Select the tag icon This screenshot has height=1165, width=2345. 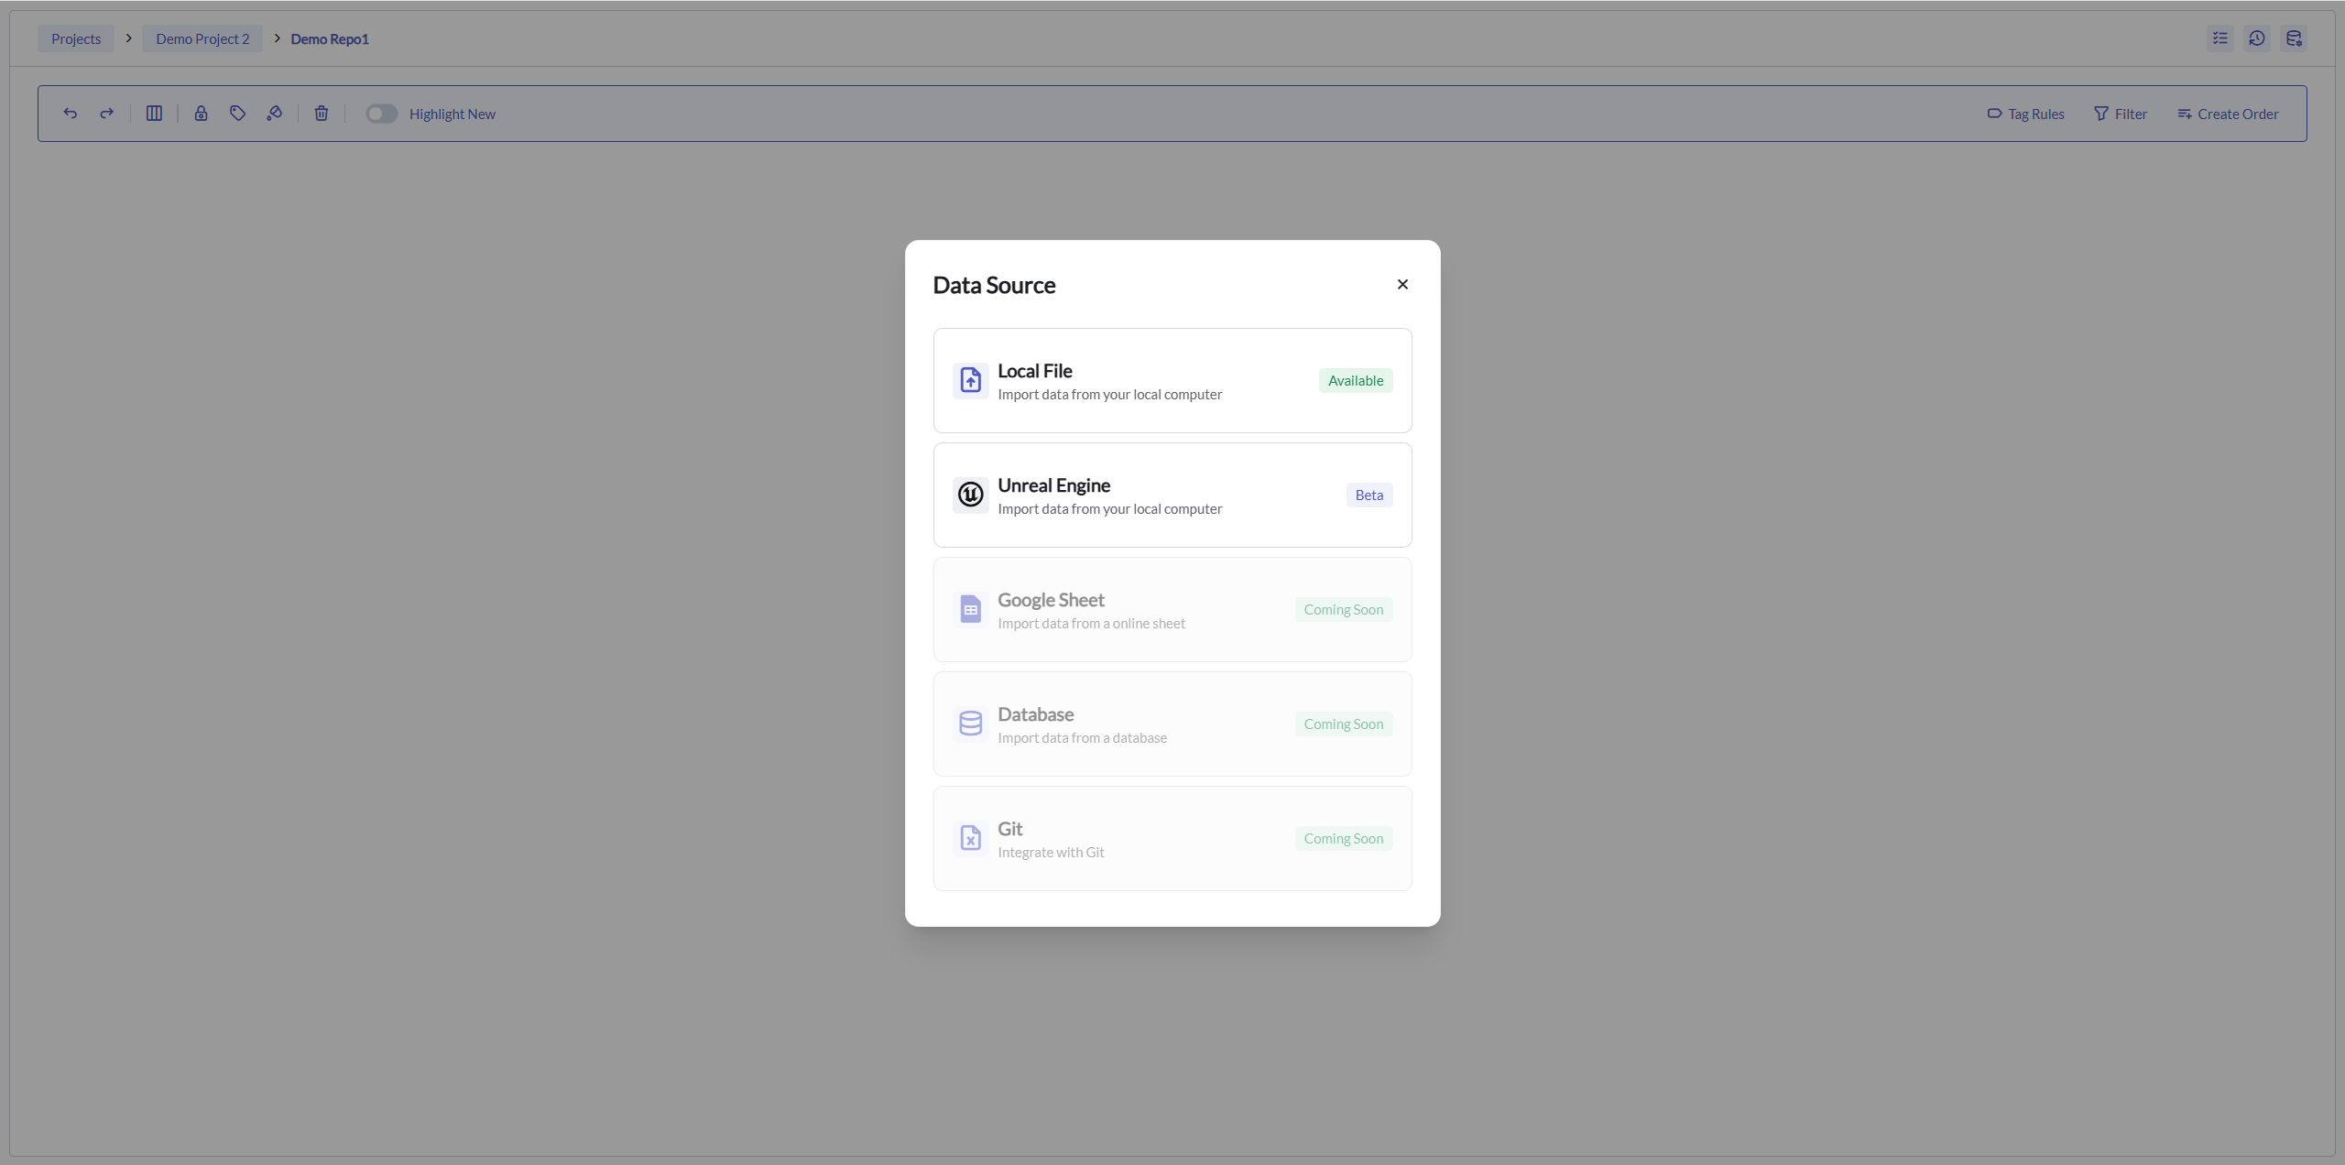pyautogui.click(x=238, y=113)
